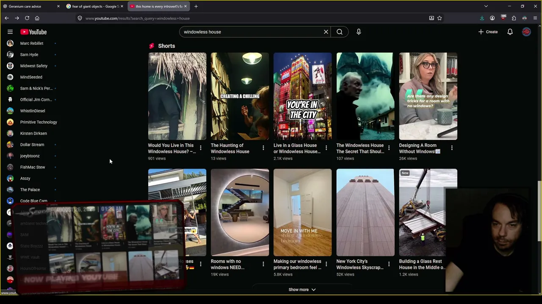This screenshot has width=542, height=304.
Task: Start voice search with the microphone
Action: 359,32
